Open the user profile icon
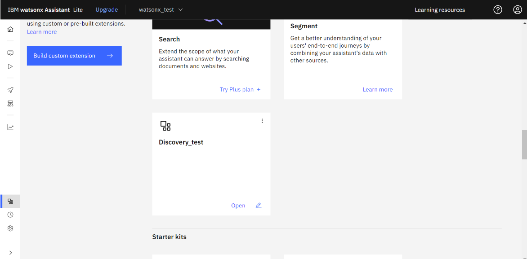The height and width of the screenshot is (259, 527). [x=517, y=10]
